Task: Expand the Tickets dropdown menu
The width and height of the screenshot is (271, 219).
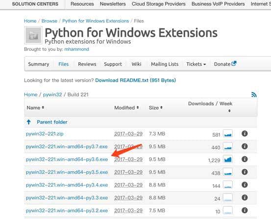Action: [x=196, y=64]
